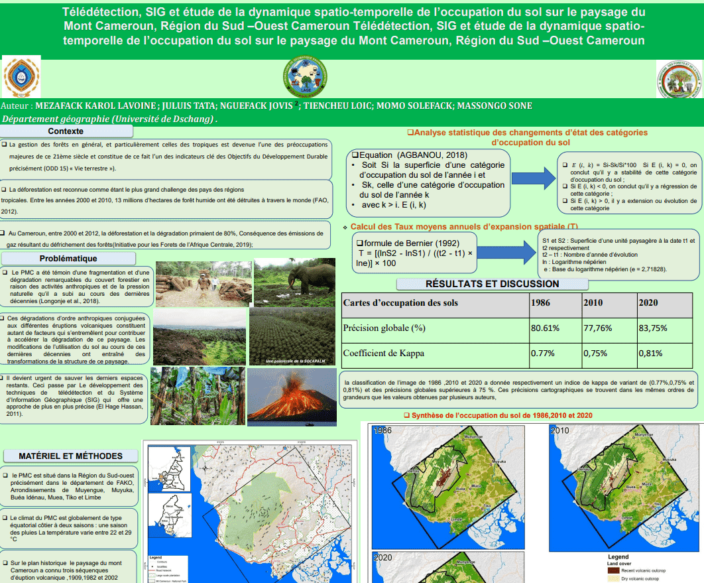704x583 pixels.
Task: Click the 77,76% table cell
Action: 610,330
